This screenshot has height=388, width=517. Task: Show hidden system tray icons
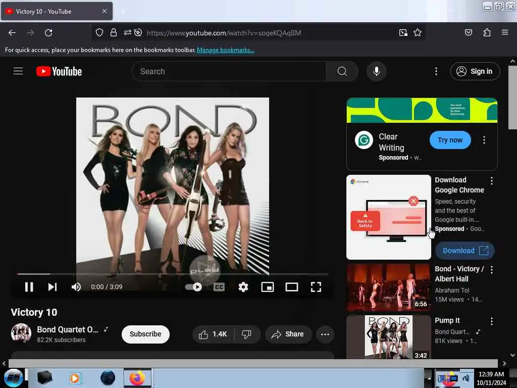coord(429,378)
